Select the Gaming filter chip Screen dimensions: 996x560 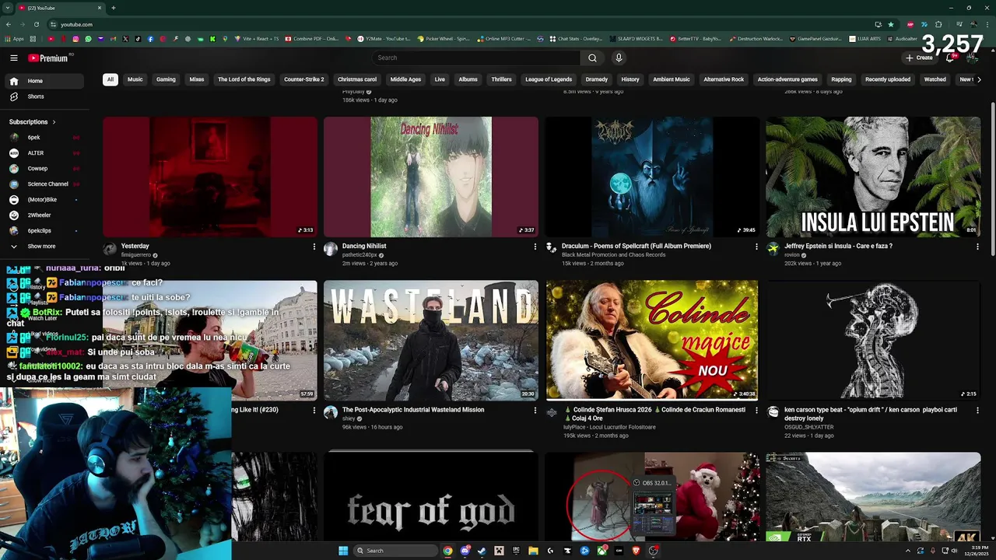tap(166, 79)
